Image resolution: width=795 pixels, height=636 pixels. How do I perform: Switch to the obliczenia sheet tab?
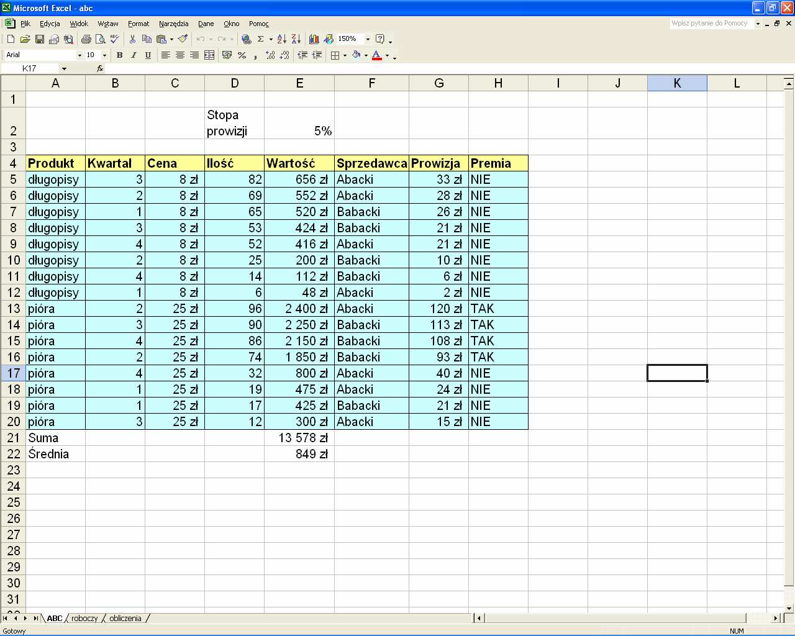tap(125, 619)
